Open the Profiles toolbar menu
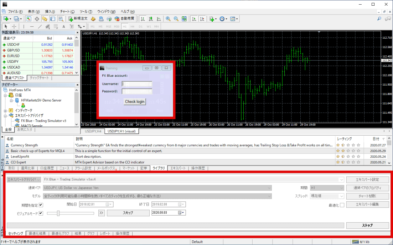 17,19
